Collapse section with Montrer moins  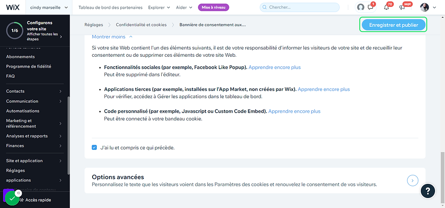point(112,37)
